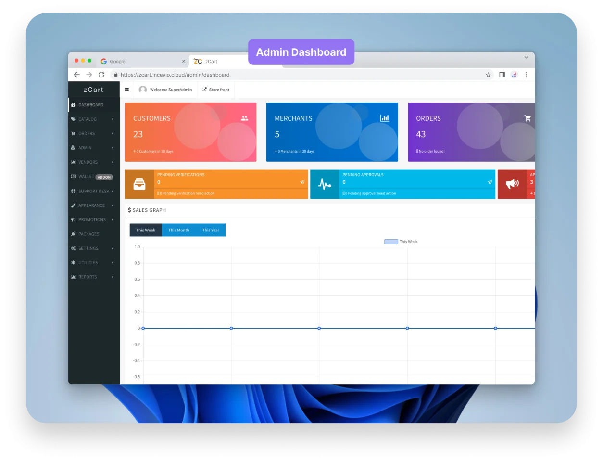Click the paper plane icon in Pending Verifications
This screenshot has width=603, height=462.
tap(302, 182)
